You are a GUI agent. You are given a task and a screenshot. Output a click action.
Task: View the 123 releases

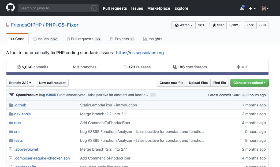(x=137, y=67)
